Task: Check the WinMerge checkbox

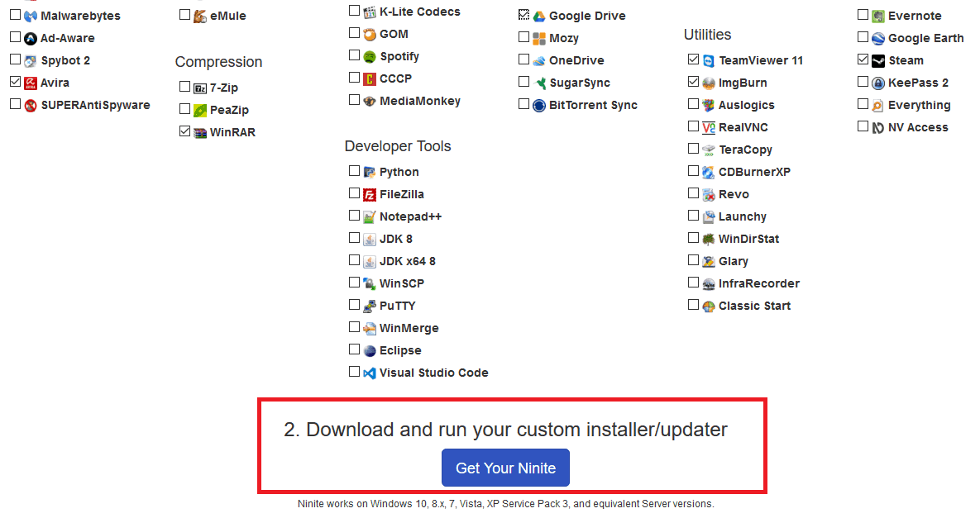Action: [355, 327]
